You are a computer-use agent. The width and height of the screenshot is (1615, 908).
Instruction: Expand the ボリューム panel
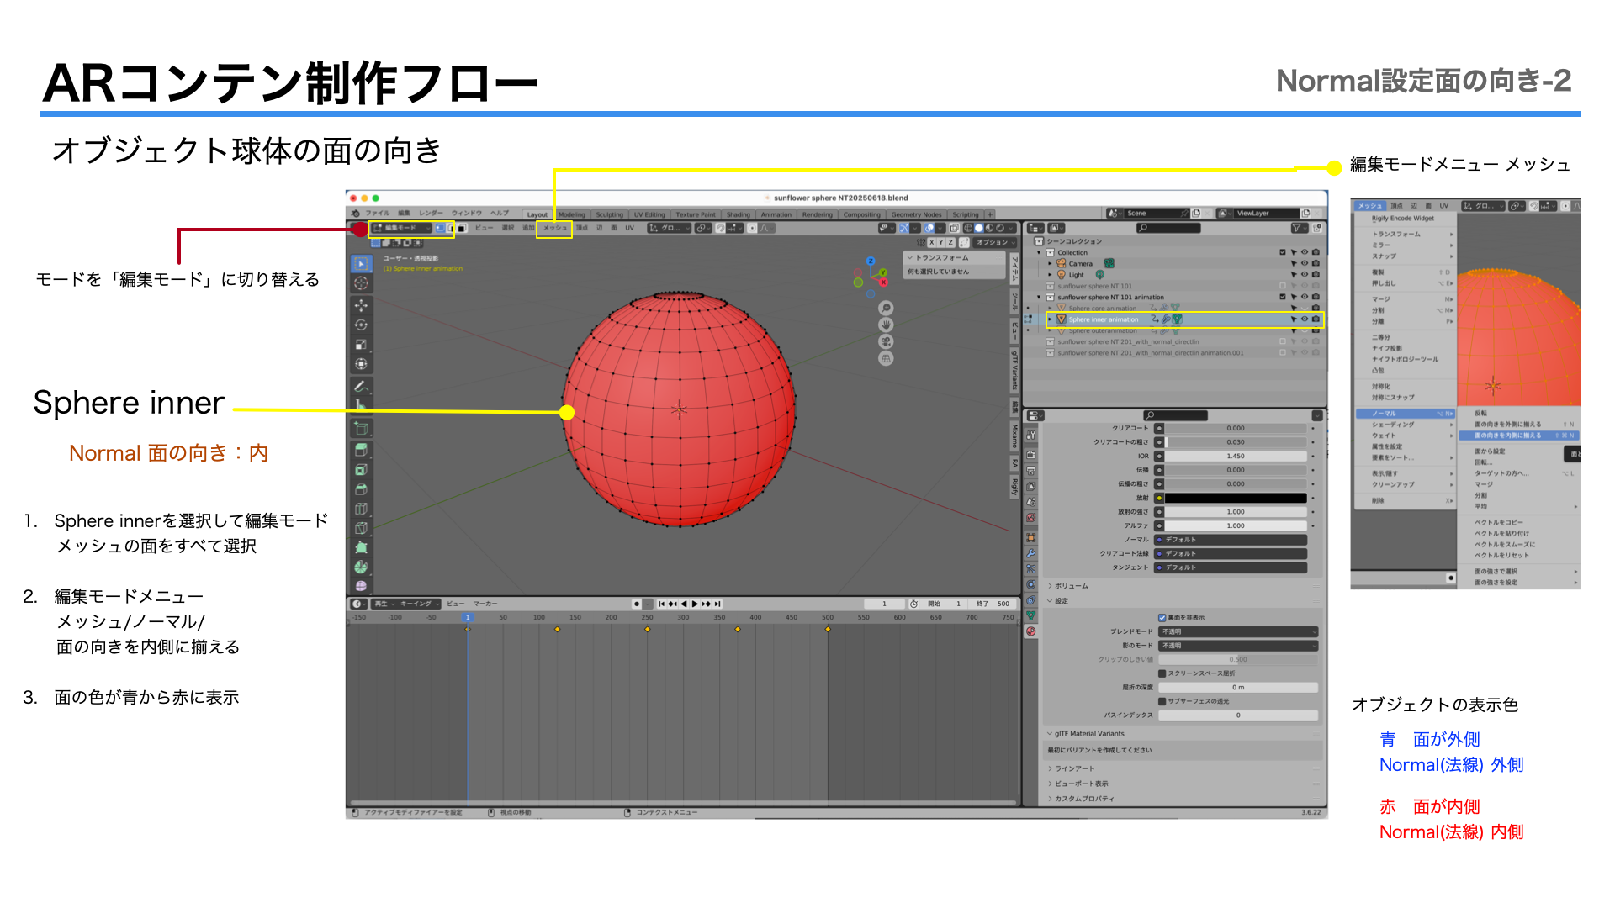[1068, 586]
